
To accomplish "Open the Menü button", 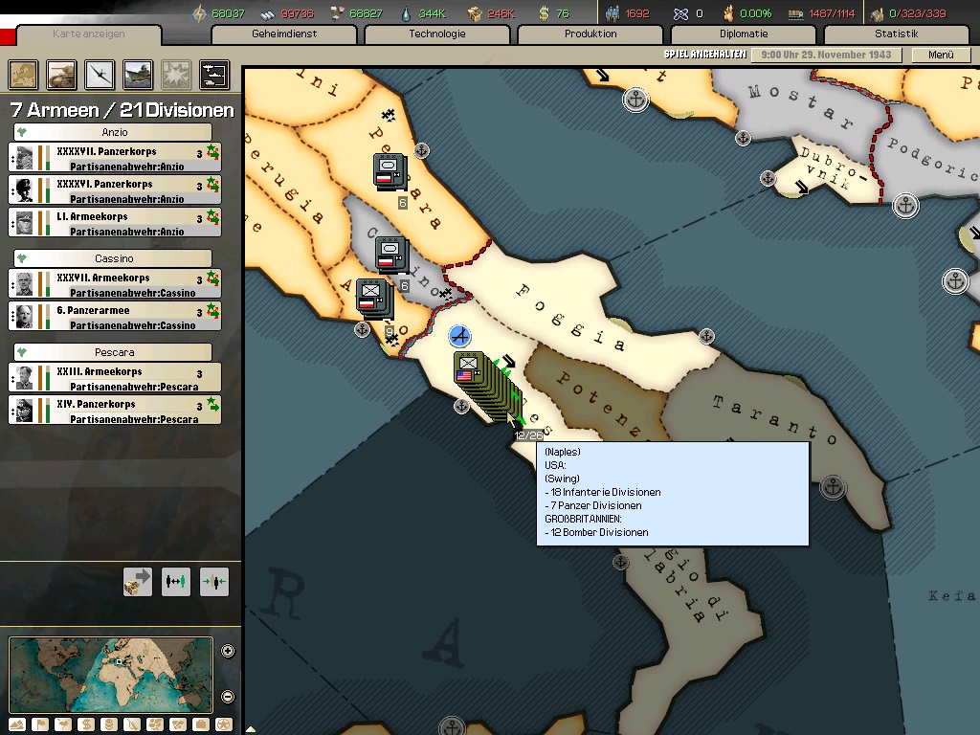I will tap(941, 55).
